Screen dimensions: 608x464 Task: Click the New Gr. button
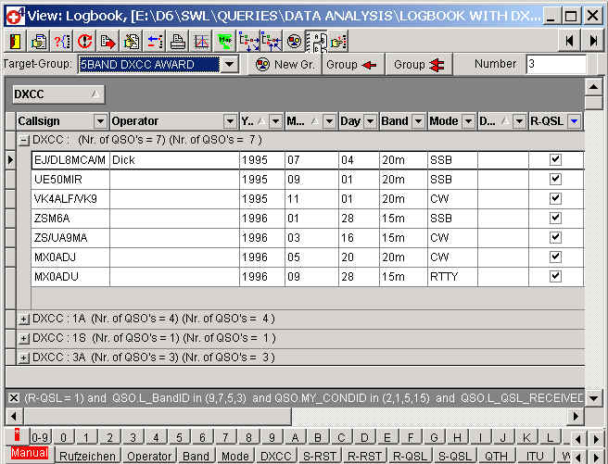tap(285, 64)
